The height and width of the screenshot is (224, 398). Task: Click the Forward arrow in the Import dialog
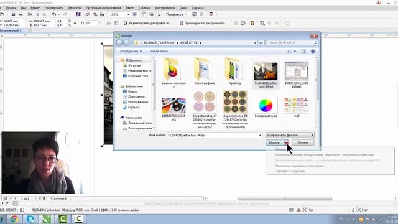[126, 43]
